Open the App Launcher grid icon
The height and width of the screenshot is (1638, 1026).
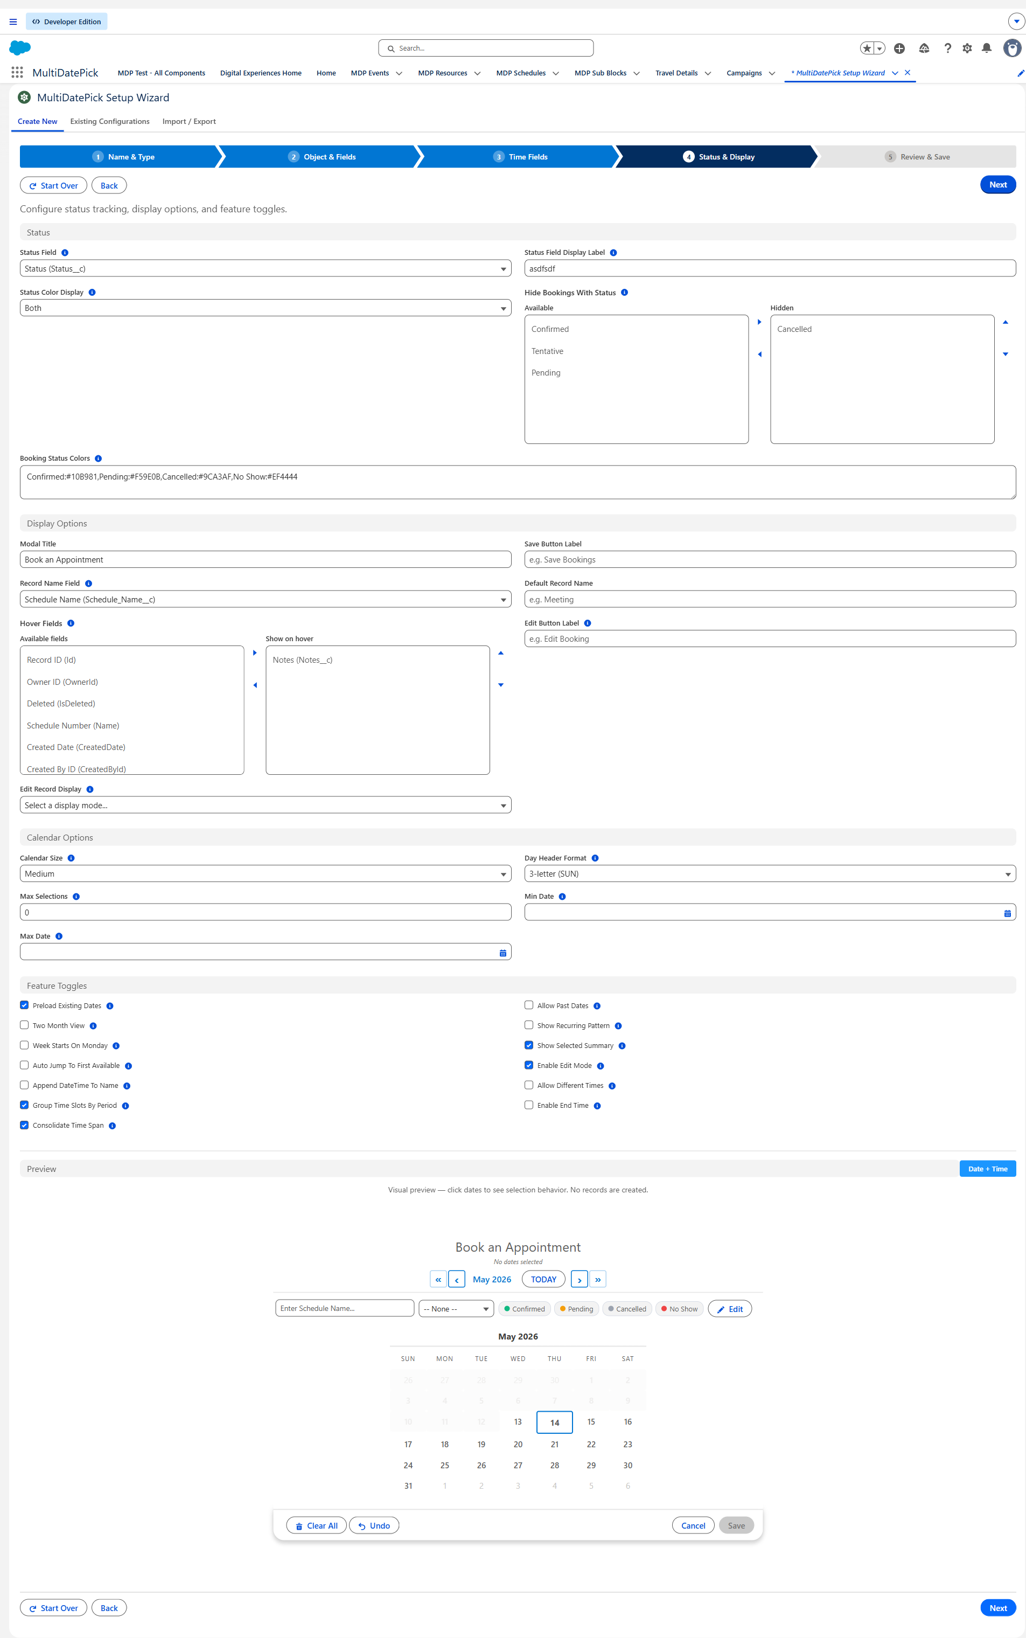(17, 73)
